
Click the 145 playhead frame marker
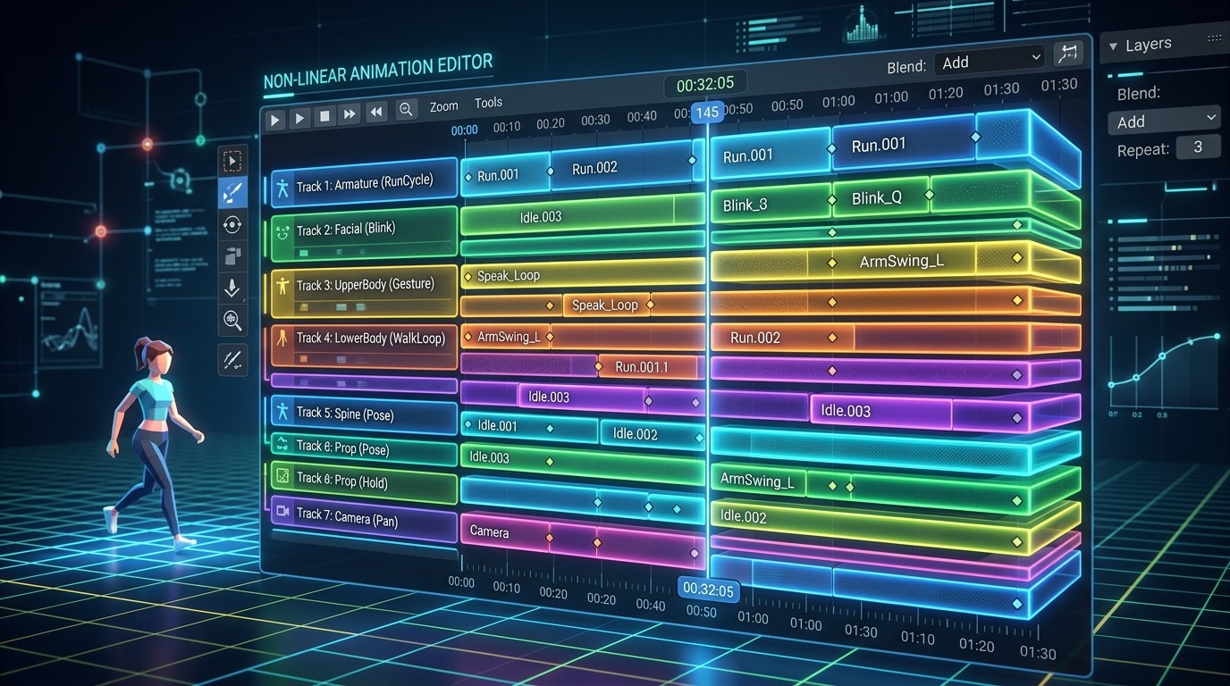[x=707, y=113]
